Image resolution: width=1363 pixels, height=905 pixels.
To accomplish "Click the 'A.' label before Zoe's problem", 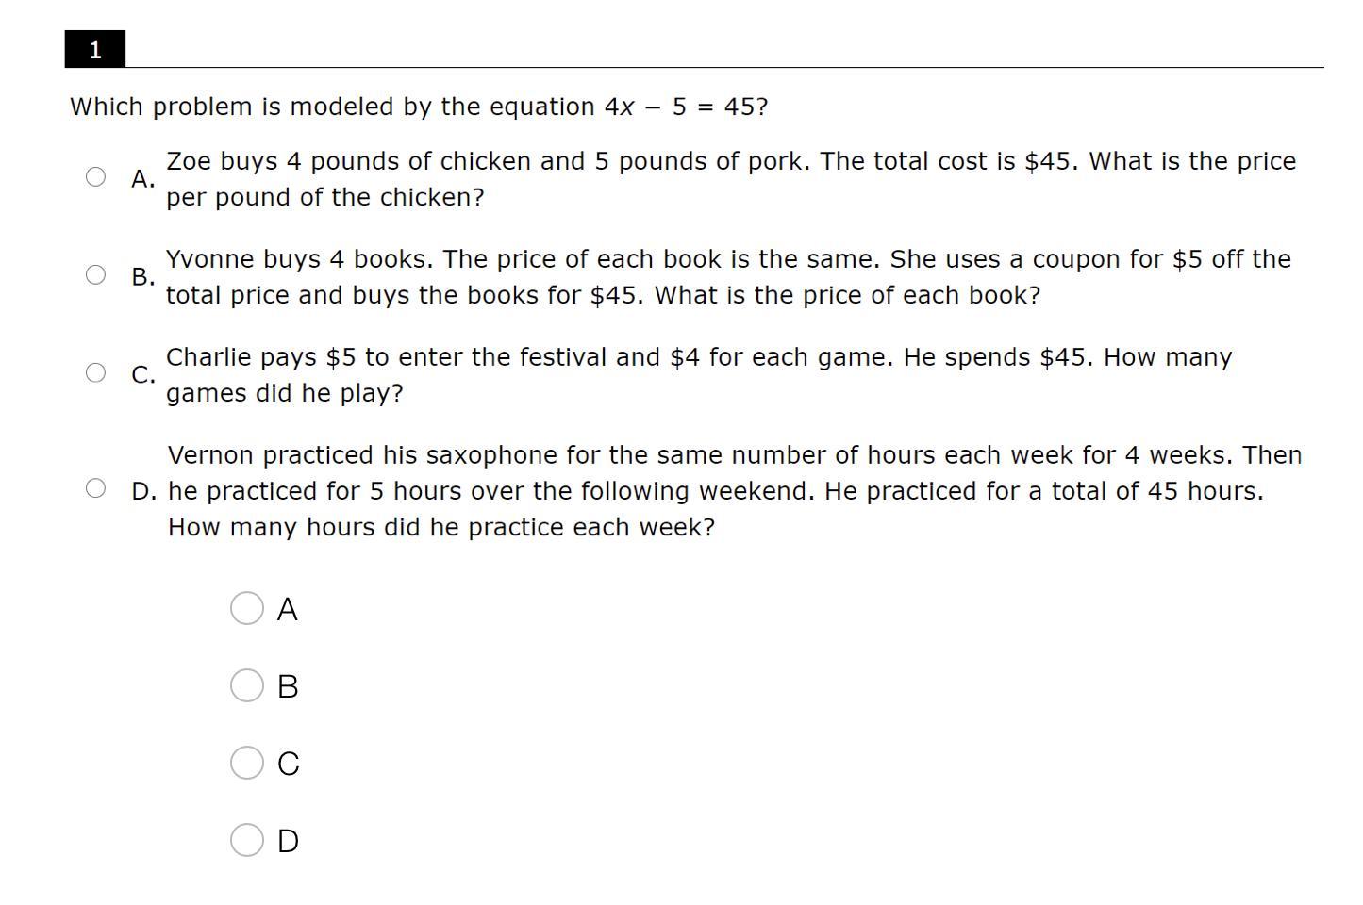I will (142, 178).
